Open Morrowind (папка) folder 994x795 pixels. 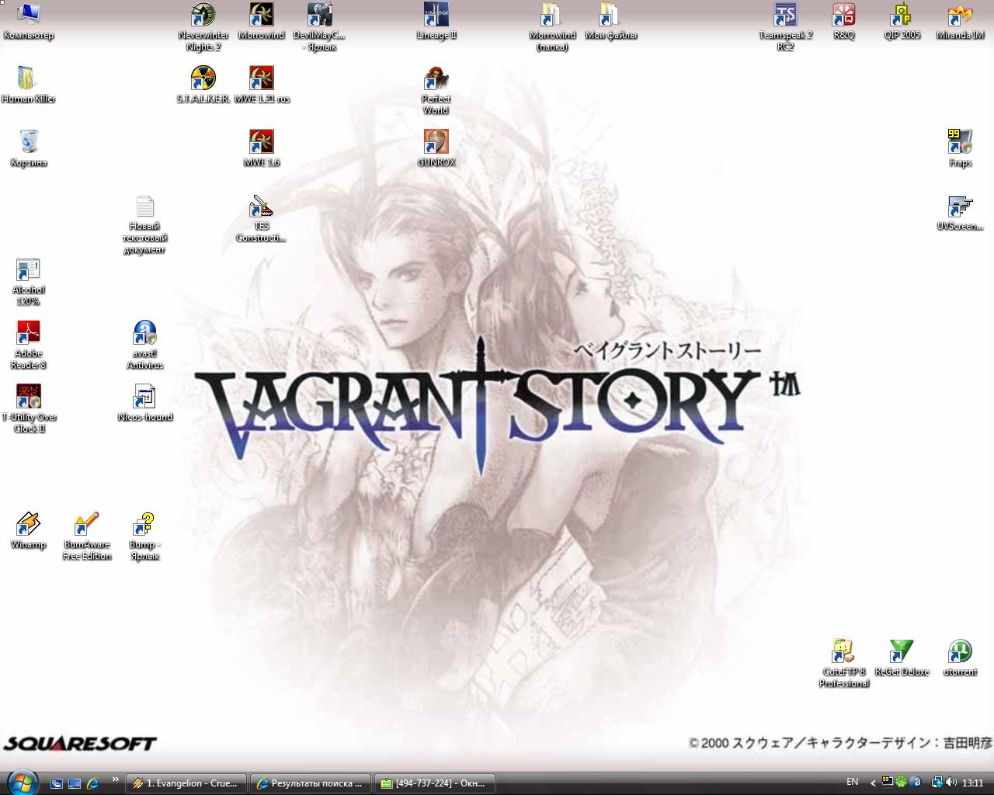[x=552, y=26]
